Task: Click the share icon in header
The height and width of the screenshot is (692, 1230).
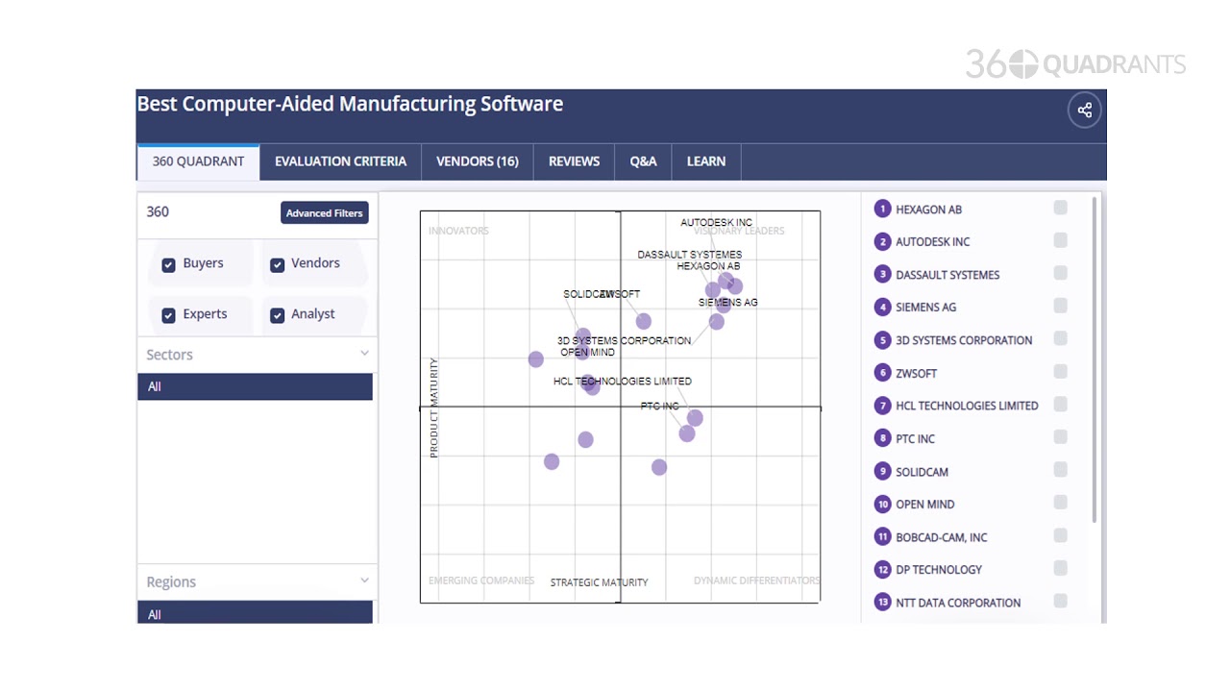Action: (x=1085, y=111)
